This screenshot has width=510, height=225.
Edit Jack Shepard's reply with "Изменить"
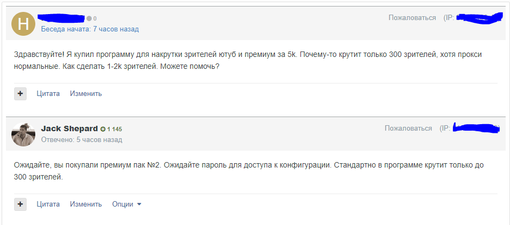click(x=86, y=204)
